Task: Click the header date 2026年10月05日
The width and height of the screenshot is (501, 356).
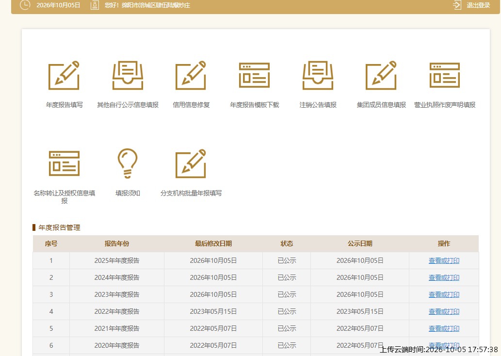Action: (58, 5)
